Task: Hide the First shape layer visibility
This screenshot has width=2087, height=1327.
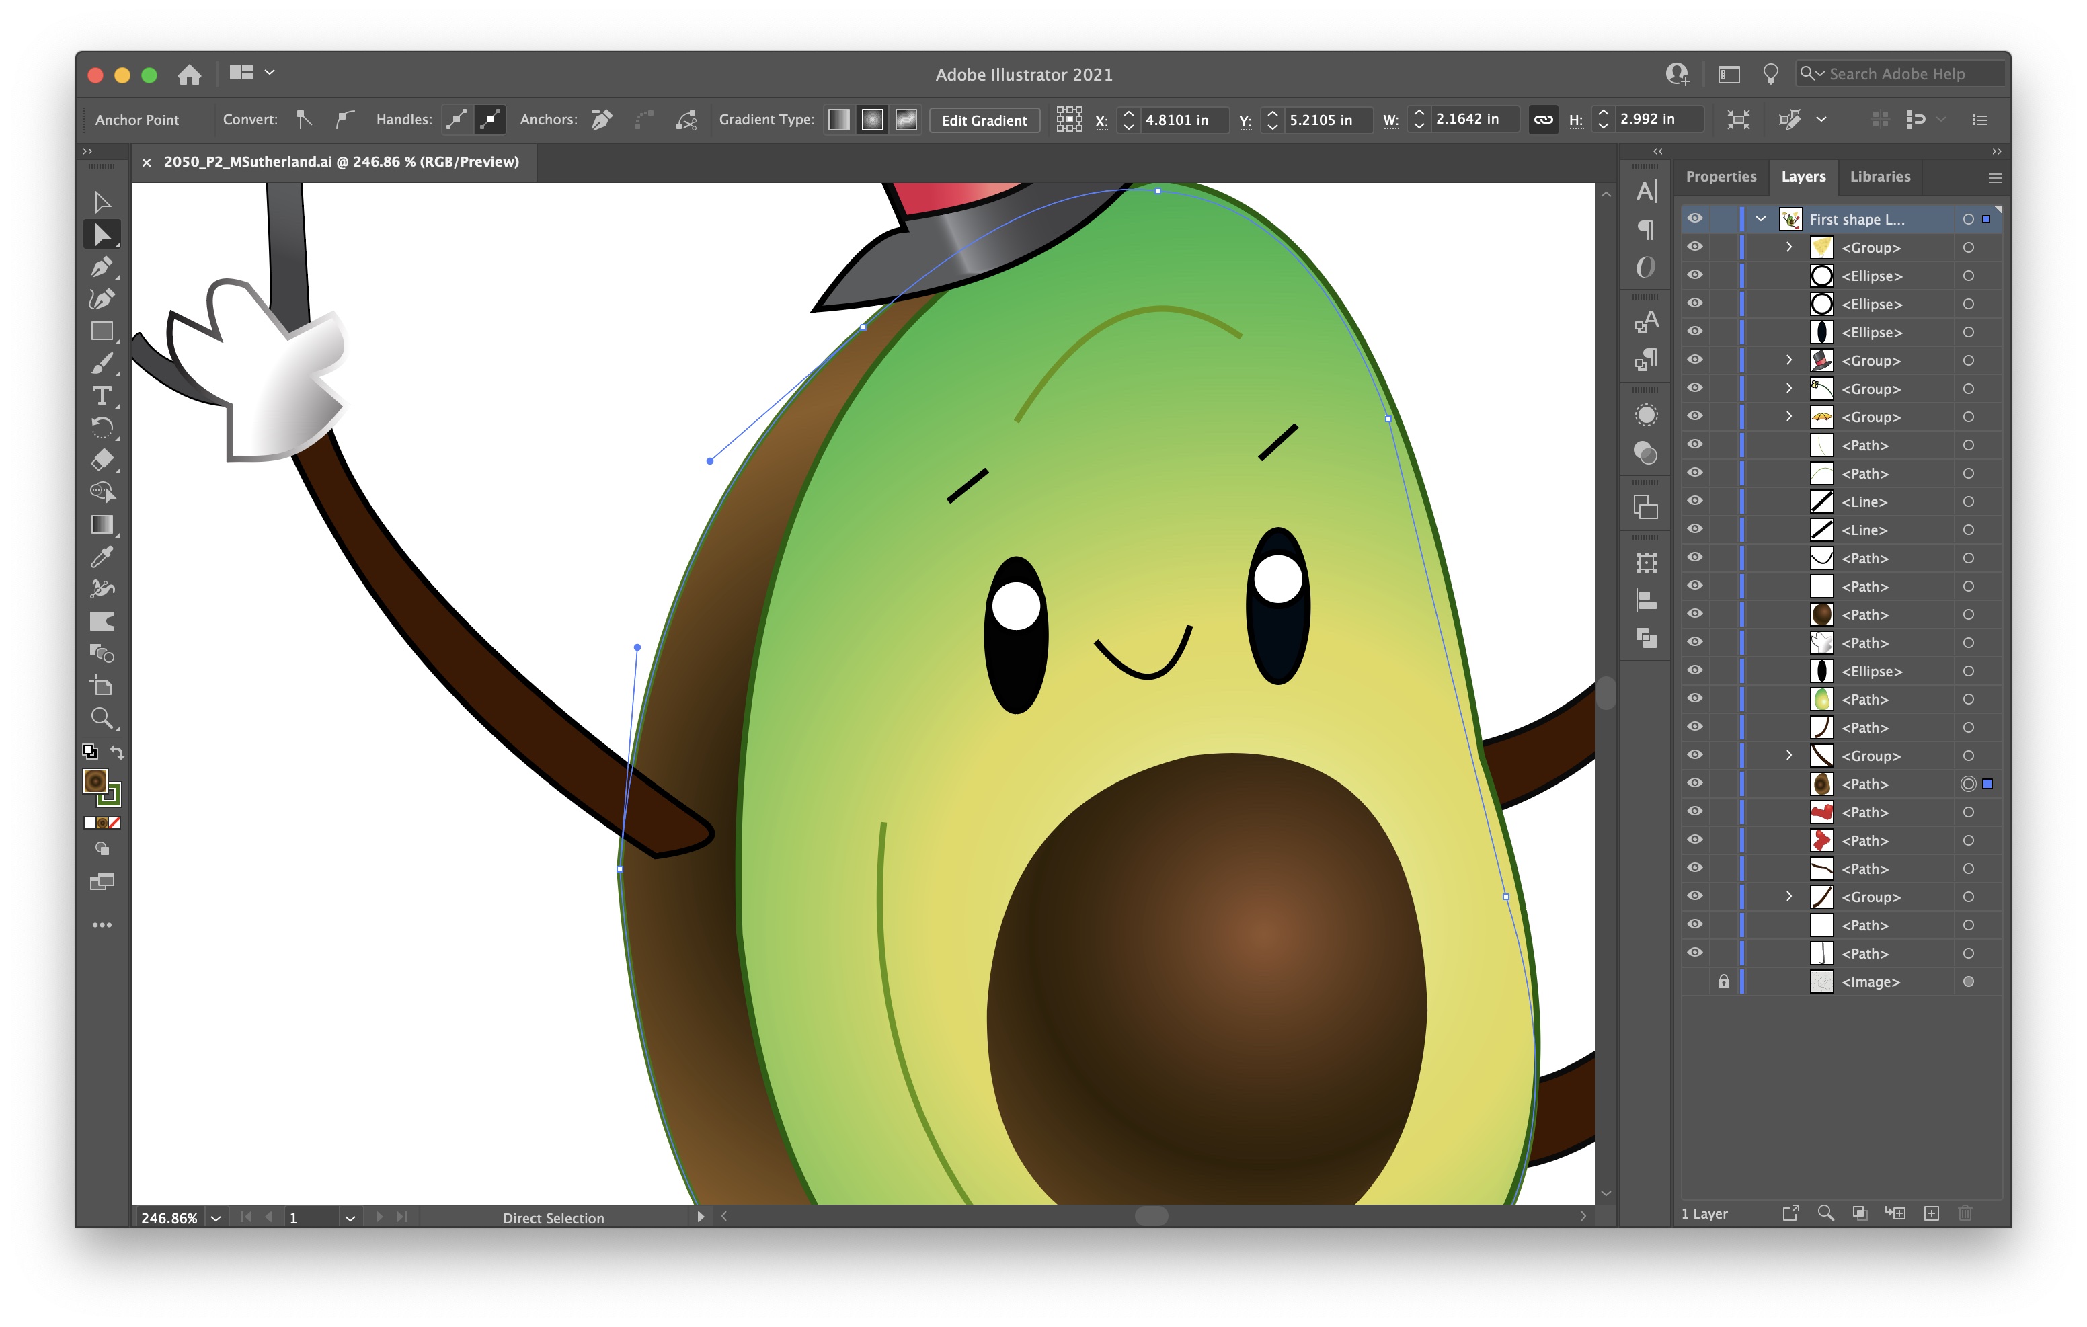Action: tap(1694, 218)
